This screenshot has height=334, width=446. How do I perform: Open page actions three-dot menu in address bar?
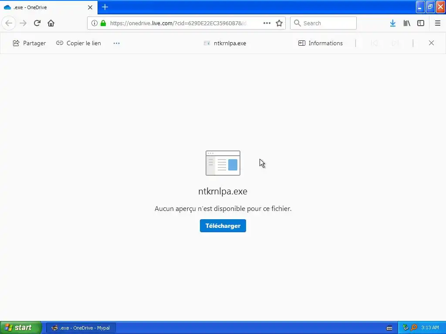coord(267,23)
